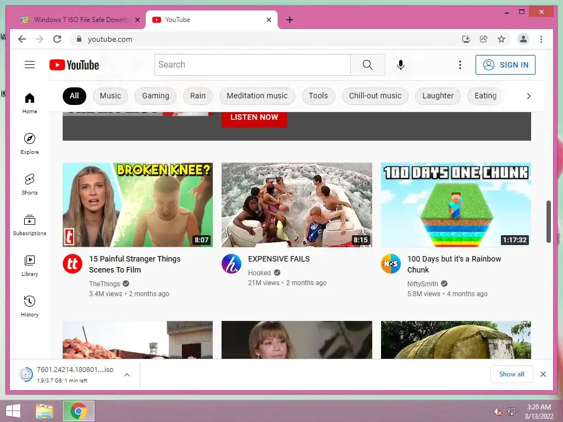563x422 pixels.
Task: Open 15 Painful Stranger Things title link
Action: coord(135,264)
